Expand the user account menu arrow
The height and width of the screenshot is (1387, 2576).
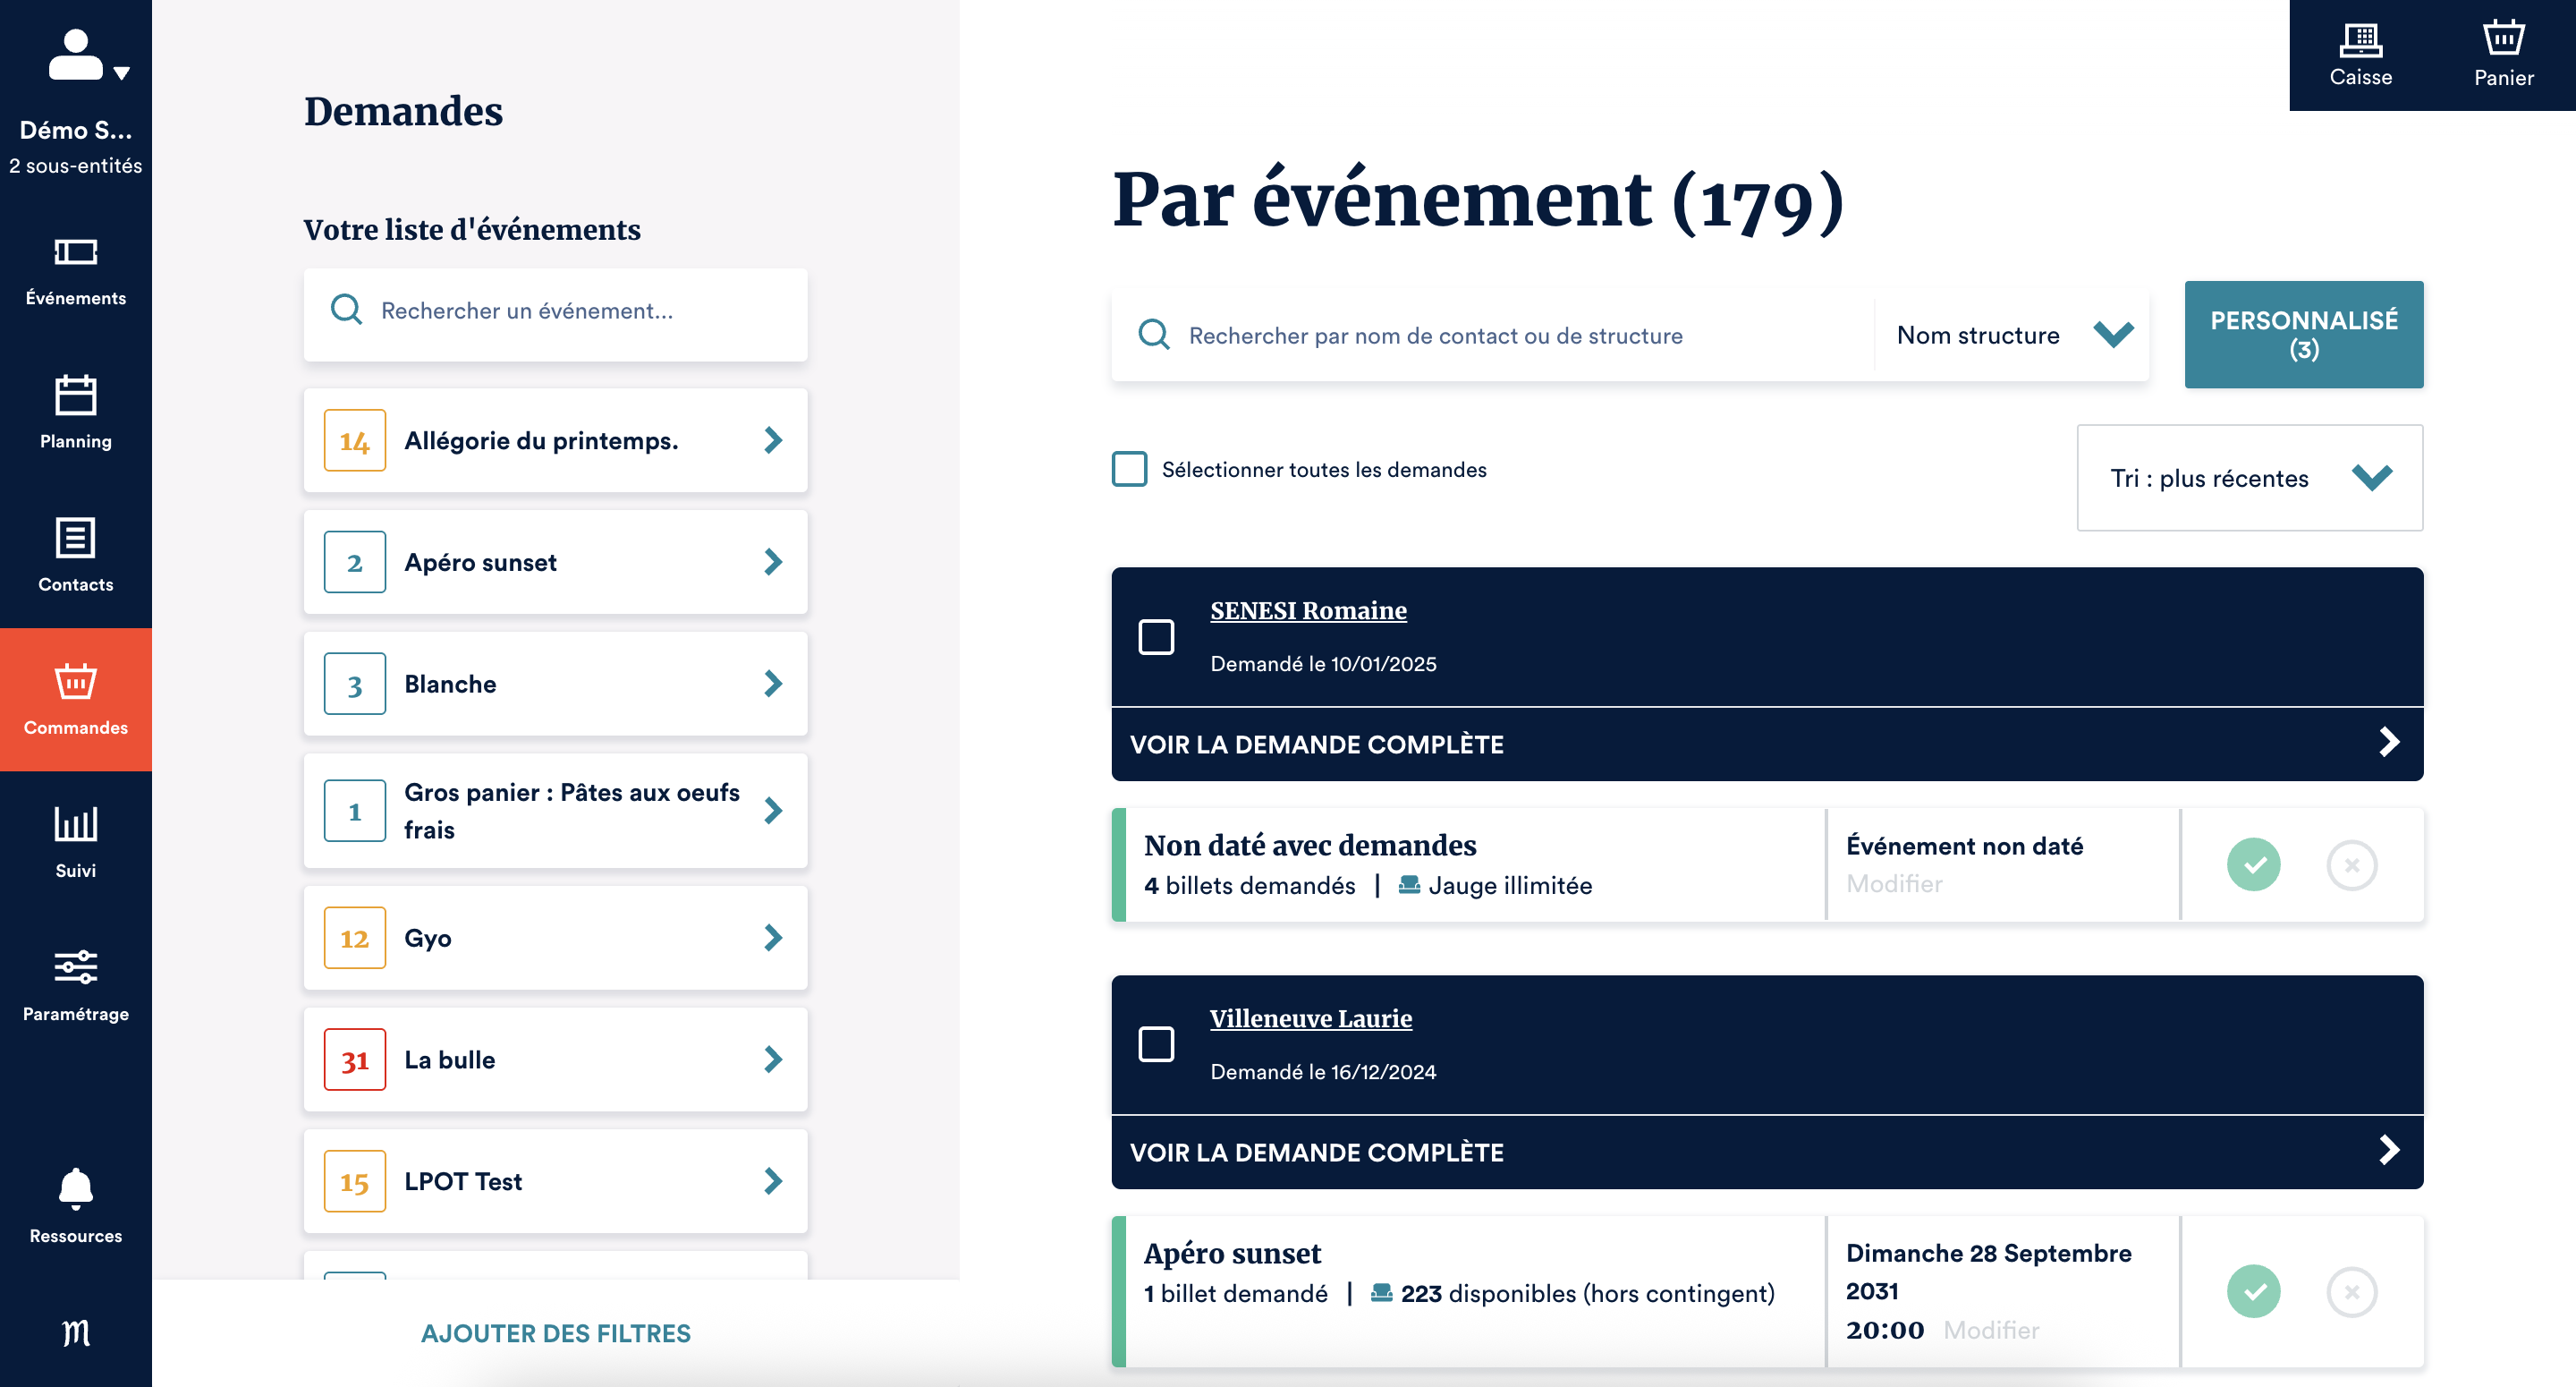pyautogui.click(x=122, y=72)
